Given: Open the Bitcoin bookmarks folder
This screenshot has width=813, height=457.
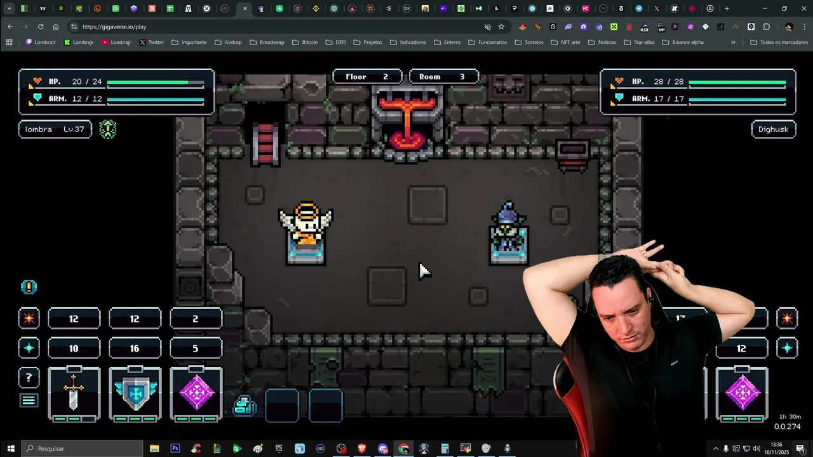Looking at the screenshot, I should [305, 42].
